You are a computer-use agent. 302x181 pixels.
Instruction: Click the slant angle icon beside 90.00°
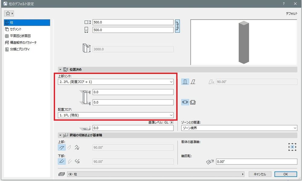pos(212,82)
